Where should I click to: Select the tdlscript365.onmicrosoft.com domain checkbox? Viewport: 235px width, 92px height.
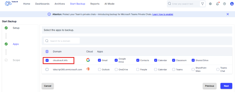coord(47,69)
